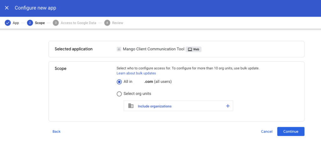Click the completed App step checkmark icon
This screenshot has width=321, height=142.
pyautogui.click(x=8, y=23)
